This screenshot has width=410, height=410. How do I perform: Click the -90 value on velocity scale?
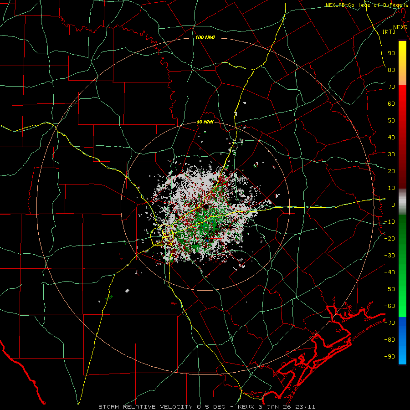point(389,357)
